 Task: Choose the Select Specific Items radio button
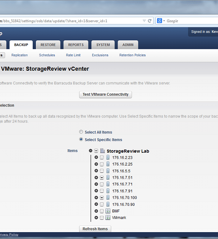[81, 139]
